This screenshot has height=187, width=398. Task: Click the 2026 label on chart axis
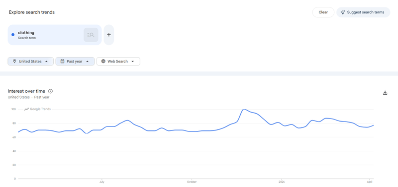pyautogui.click(x=282, y=182)
